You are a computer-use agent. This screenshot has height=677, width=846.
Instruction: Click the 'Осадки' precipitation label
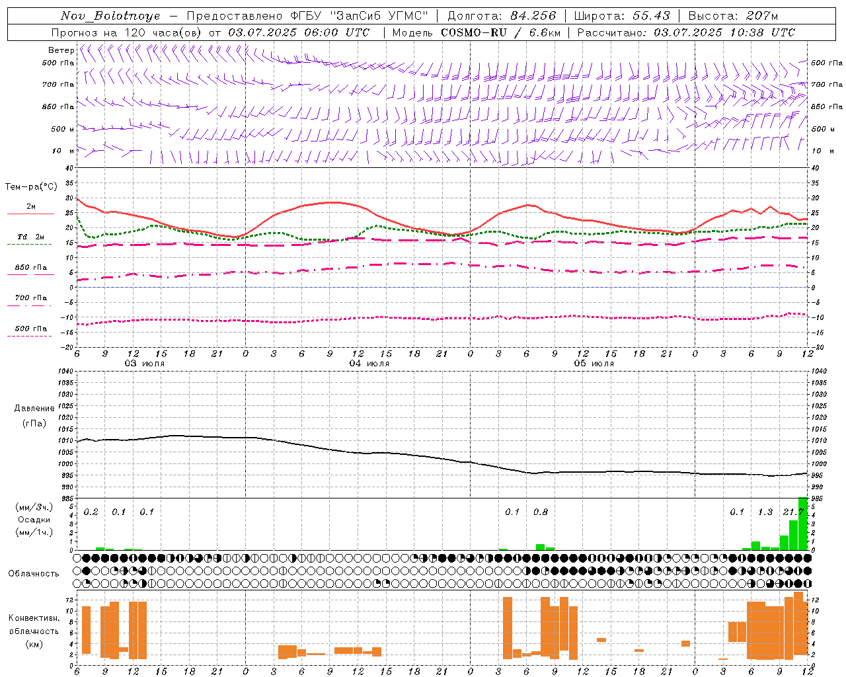[34, 520]
